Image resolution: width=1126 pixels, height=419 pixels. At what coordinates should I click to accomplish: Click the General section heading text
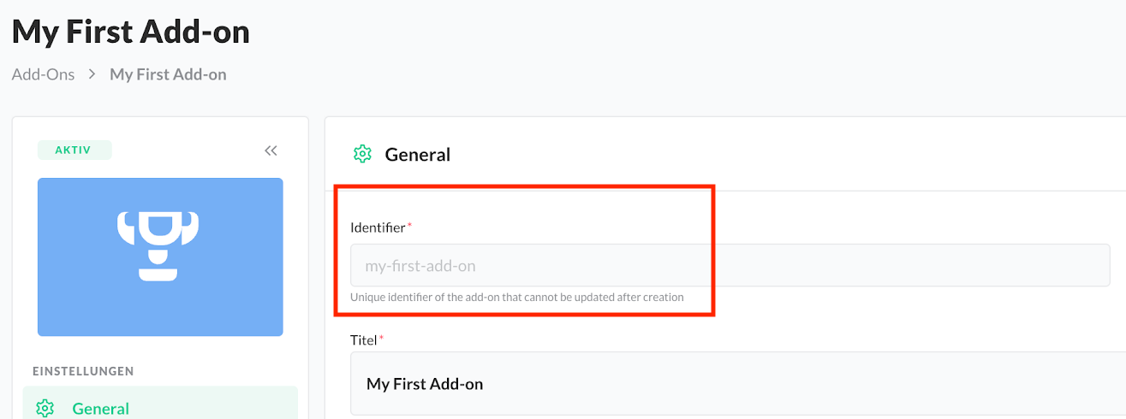click(418, 155)
